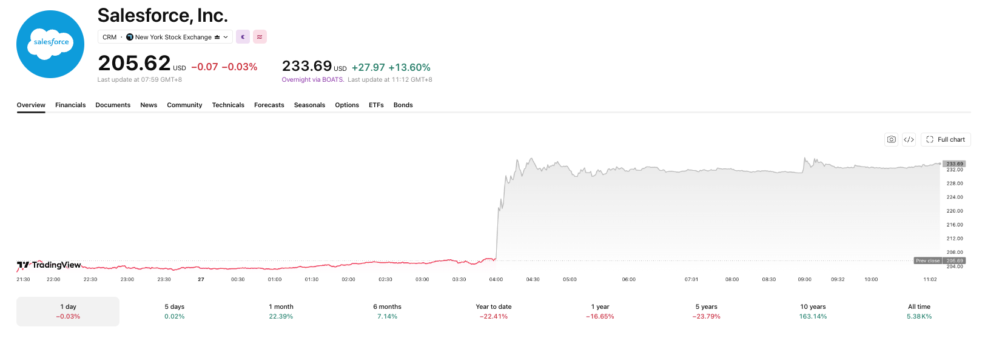Switch to the Financials tab
The height and width of the screenshot is (344, 982).
click(70, 105)
